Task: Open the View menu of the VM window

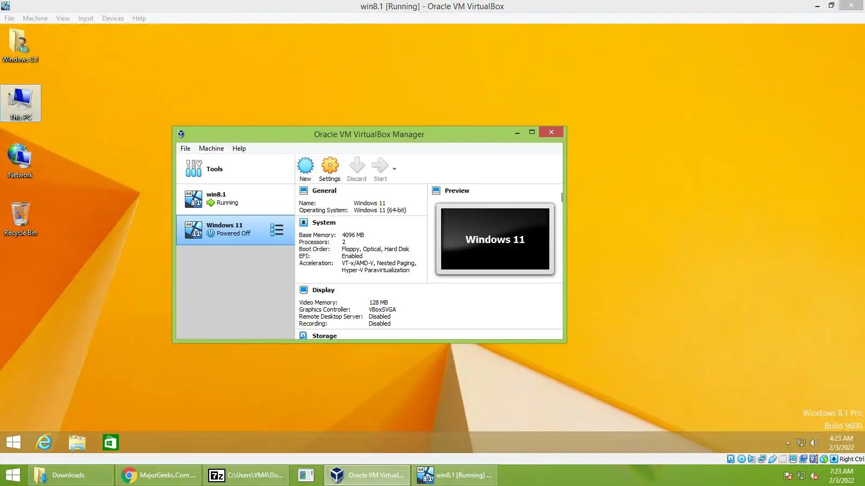Action: [x=63, y=18]
